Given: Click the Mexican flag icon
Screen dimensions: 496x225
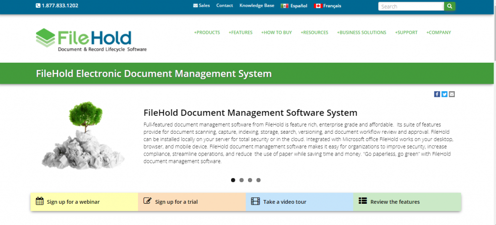Looking at the screenshot, I should point(285,6).
